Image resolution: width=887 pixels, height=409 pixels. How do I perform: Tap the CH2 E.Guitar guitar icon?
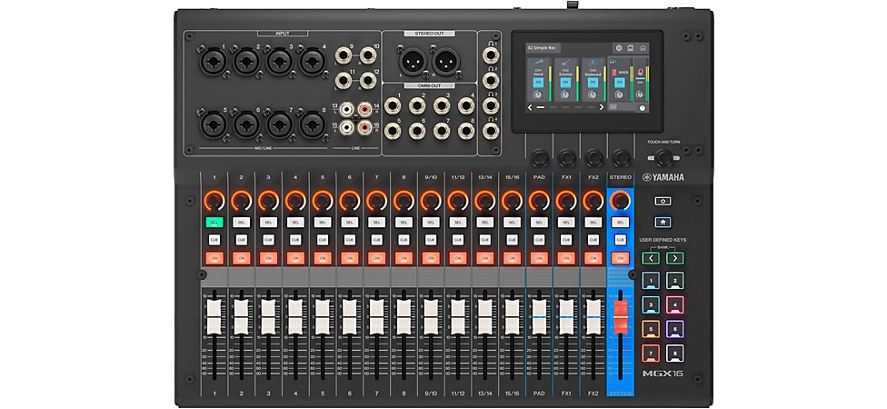click(x=565, y=62)
